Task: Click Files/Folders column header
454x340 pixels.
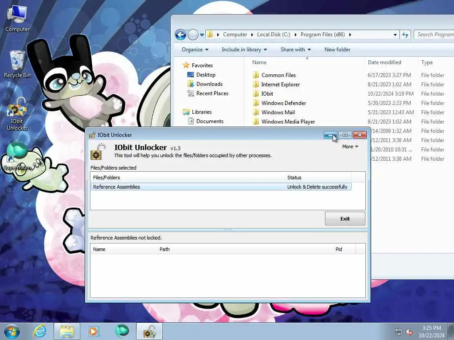Action: pyautogui.click(x=188, y=178)
